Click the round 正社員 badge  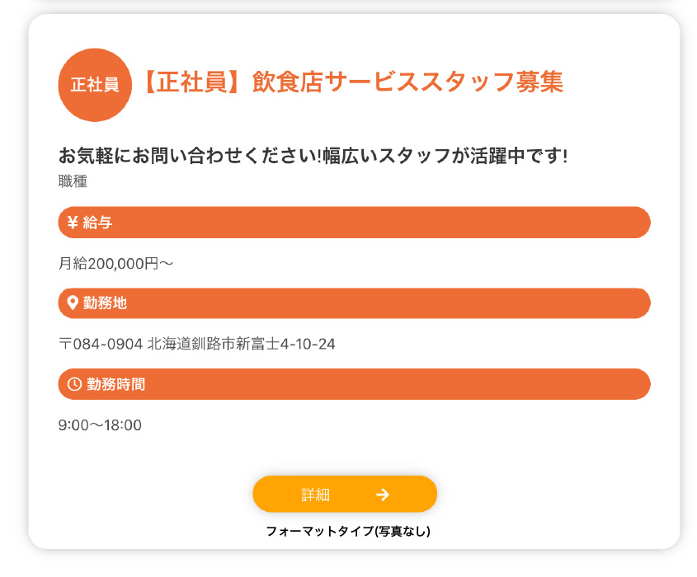[95, 85]
